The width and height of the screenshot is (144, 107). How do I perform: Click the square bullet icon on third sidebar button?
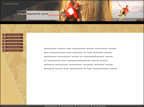point(4,41)
